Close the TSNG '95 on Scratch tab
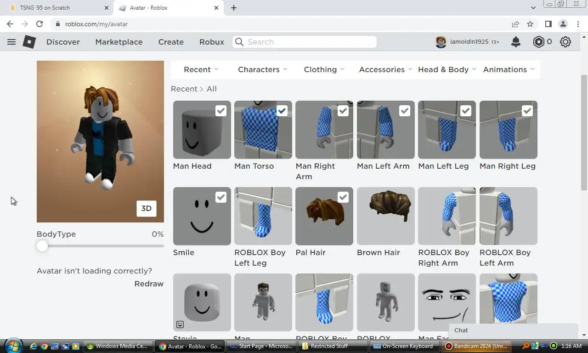This screenshot has width=588, height=353. (x=107, y=8)
